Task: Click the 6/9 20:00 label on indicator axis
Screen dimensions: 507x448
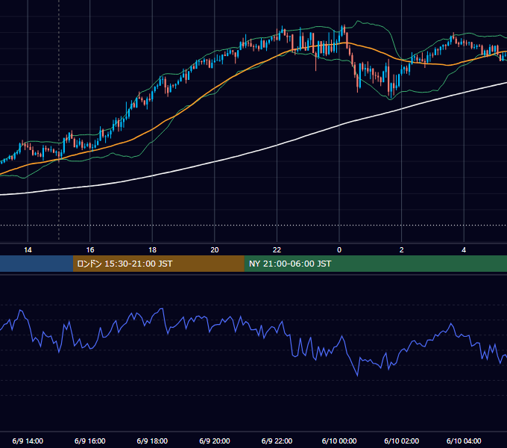Action: click(x=215, y=441)
